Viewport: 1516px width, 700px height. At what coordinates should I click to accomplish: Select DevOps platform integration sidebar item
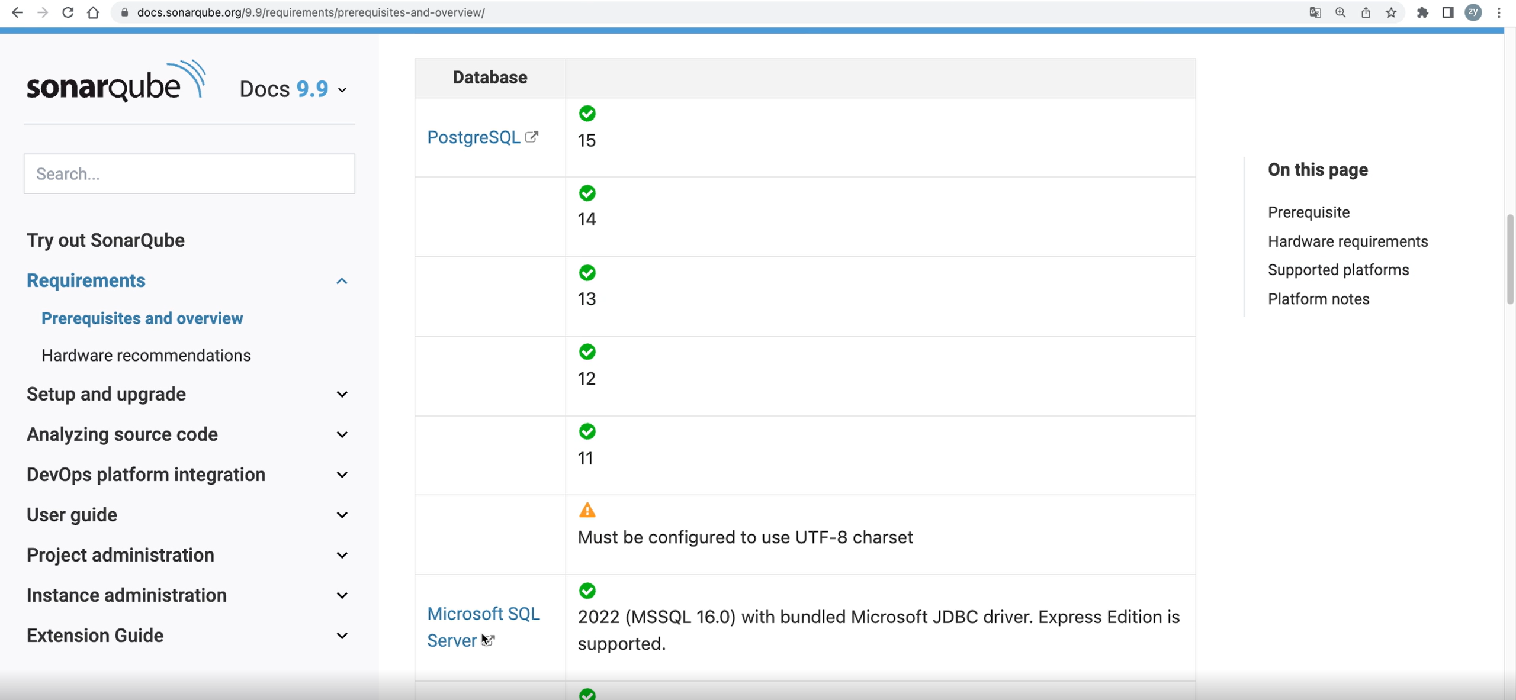pyautogui.click(x=146, y=475)
